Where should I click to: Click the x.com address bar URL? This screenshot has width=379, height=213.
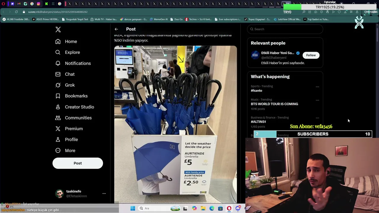click(58, 12)
